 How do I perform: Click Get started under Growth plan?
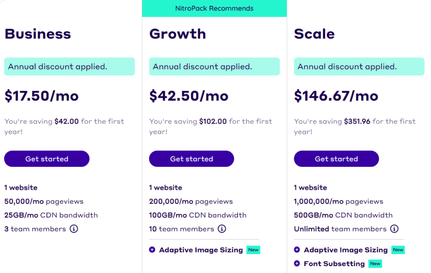click(x=192, y=159)
